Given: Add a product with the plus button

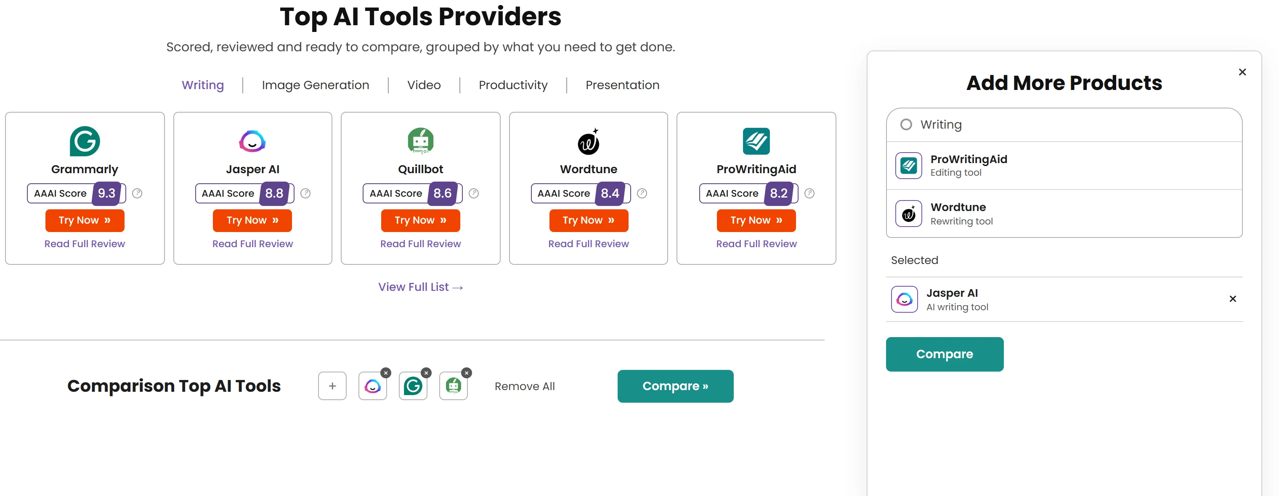Looking at the screenshot, I should click(x=332, y=386).
